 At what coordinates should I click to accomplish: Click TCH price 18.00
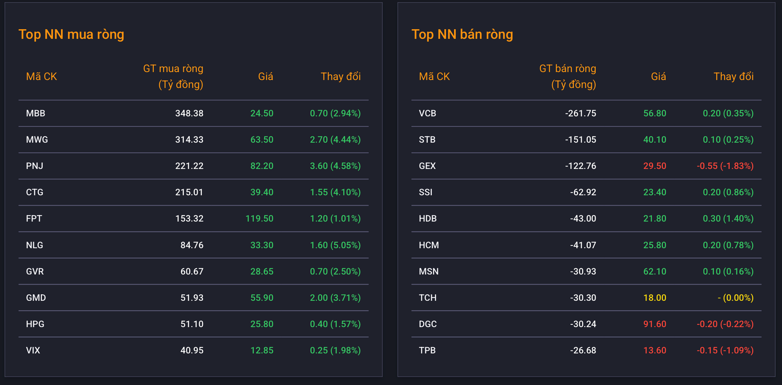click(655, 298)
